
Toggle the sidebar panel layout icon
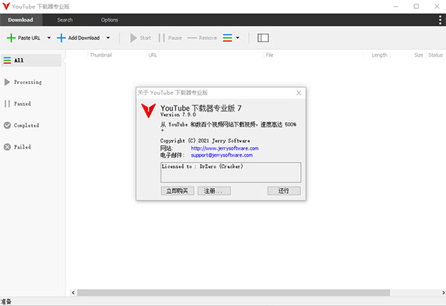tap(263, 38)
